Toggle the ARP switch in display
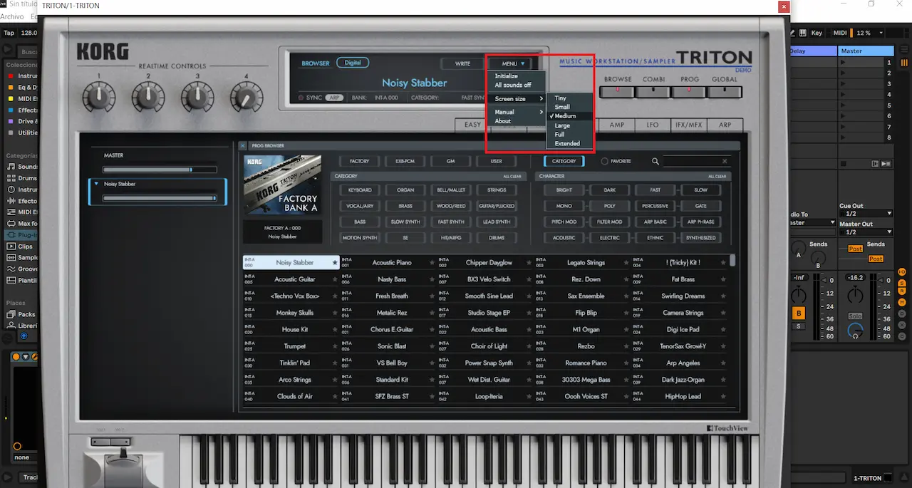The height and width of the screenshot is (488, 912). point(333,98)
